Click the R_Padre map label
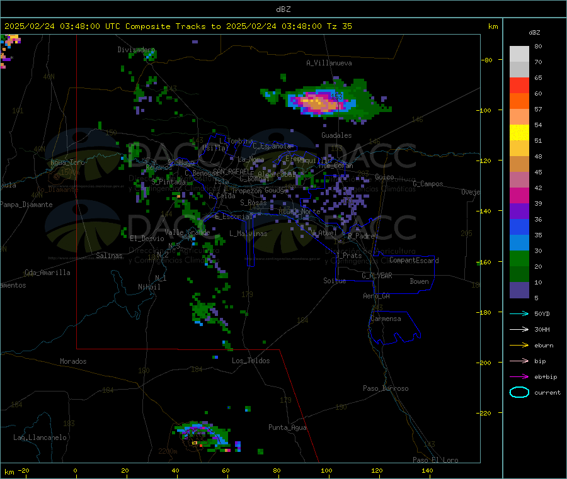The width and height of the screenshot is (567, 479). point(361,236)
